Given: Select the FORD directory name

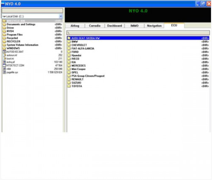Looking at the screenshot, I should 75,52.
